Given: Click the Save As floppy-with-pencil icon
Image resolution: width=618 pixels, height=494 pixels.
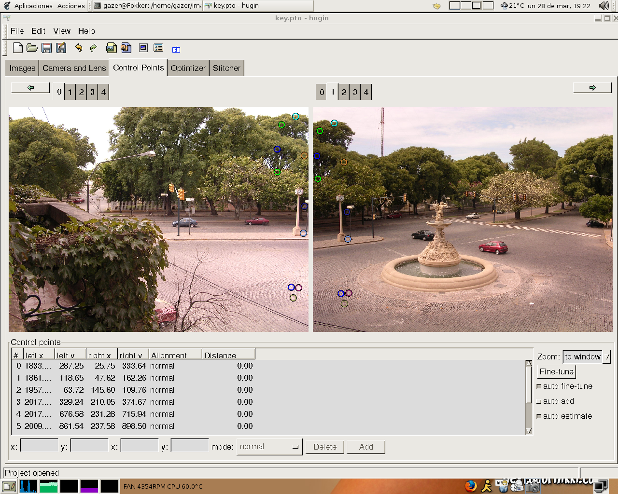Looking at the screenshot, I should click(61, 48).
